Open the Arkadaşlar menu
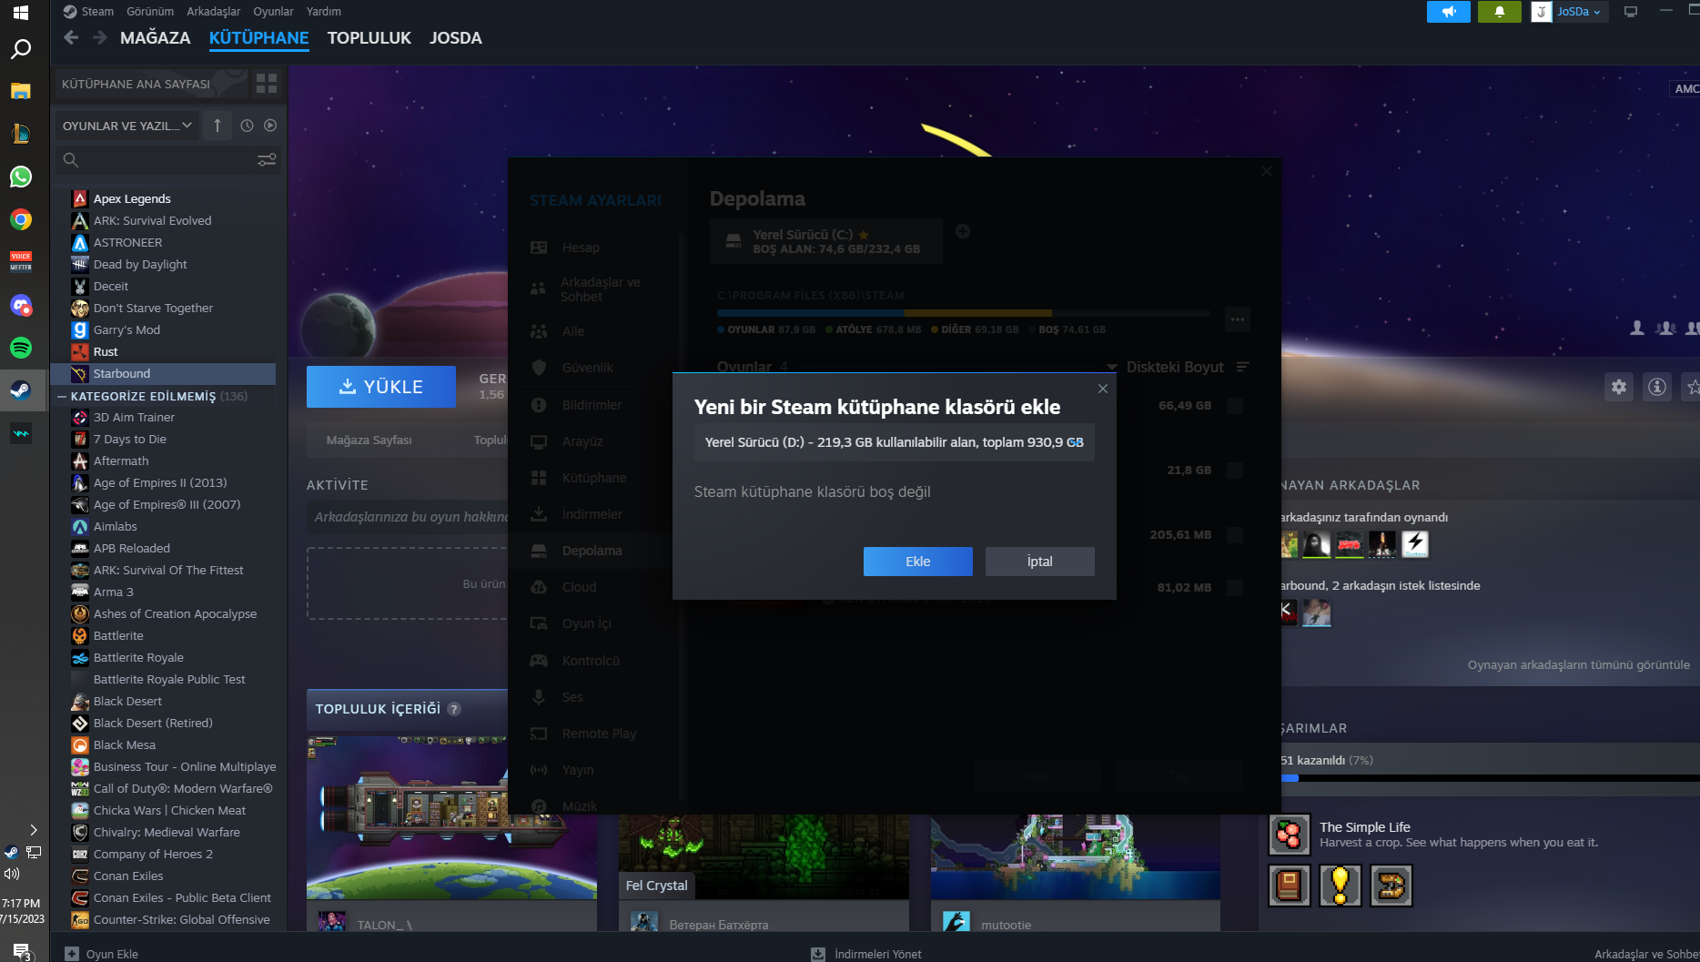The width and height of the screenshot is (1700, 962). tap(214, 12)
